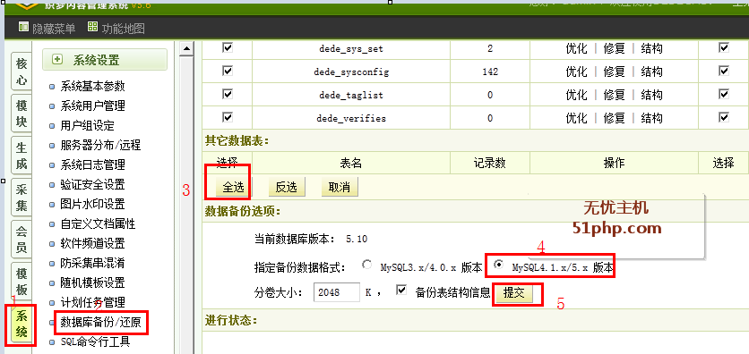Select the 系统 side tab
749x354 pixels.
point(21,323)
